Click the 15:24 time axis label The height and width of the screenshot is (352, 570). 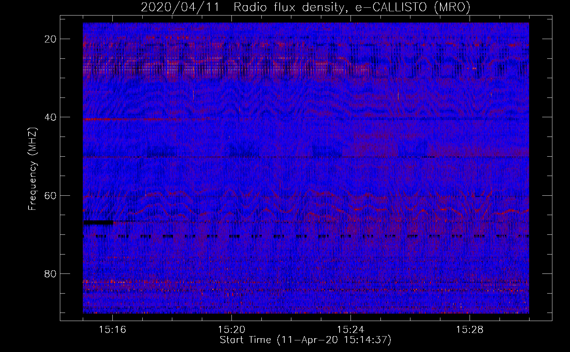pos(351,330)
